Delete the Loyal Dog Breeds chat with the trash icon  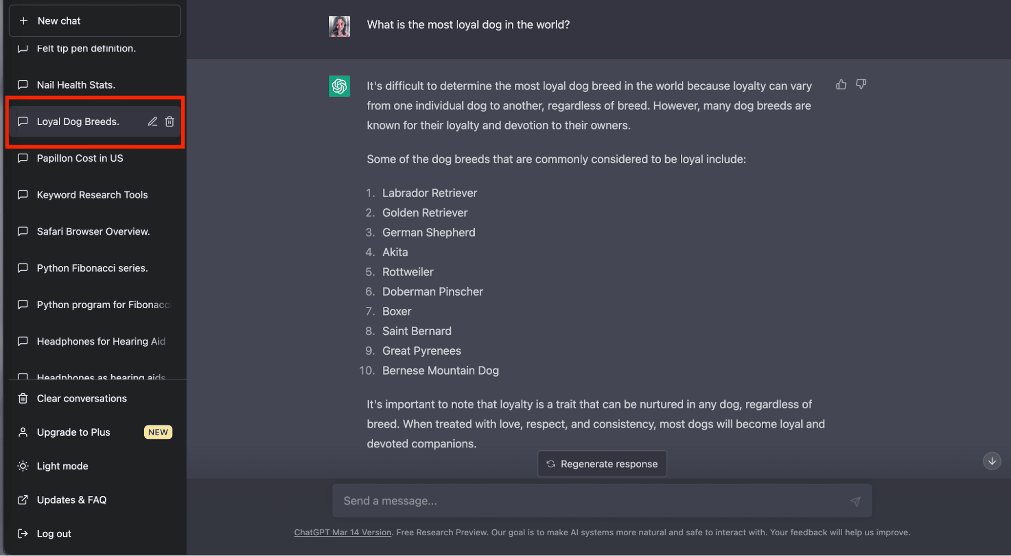(169, 121)
